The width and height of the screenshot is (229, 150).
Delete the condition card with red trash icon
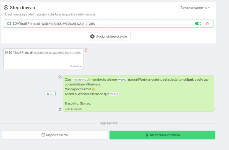pyautogui.click(x=86, y=50)
